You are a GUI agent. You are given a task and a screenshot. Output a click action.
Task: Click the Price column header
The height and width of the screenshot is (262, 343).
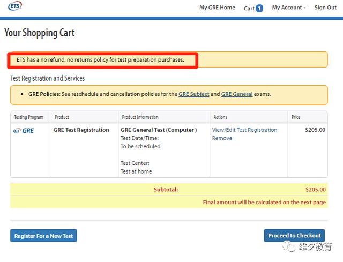pyautogui.click(x=296, y=117)
